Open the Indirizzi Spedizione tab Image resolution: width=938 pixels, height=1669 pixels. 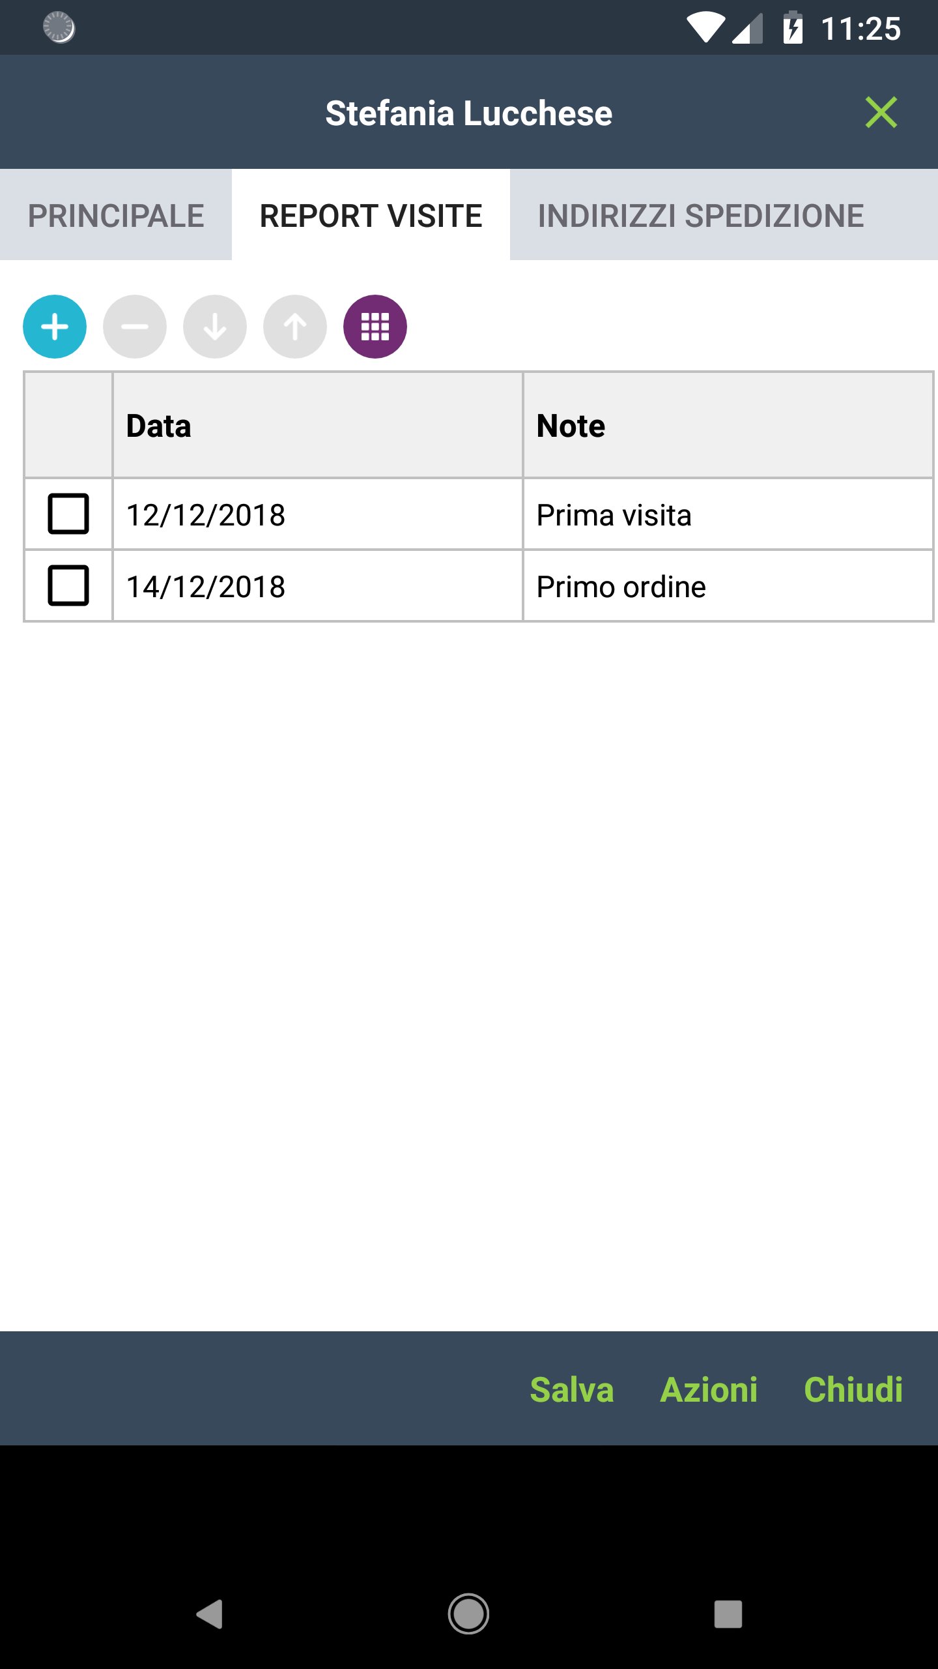701,215
